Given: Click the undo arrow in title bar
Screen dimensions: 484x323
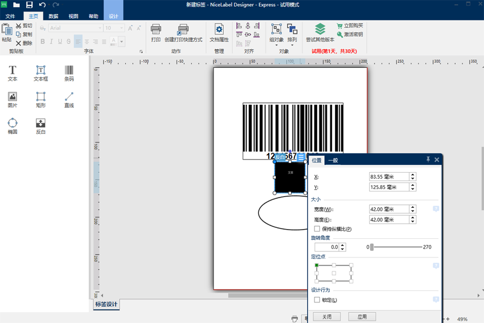Looking at the screenshot, I should click(42, 5).
